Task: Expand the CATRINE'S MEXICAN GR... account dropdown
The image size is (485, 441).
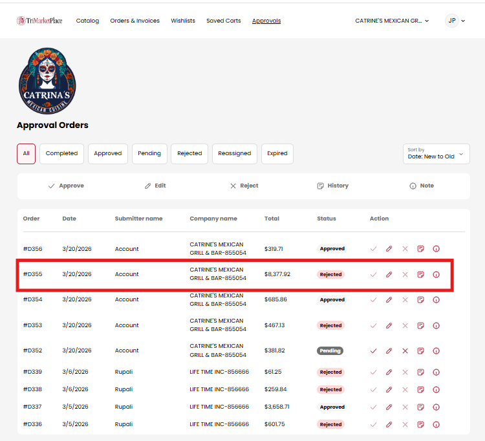Action: pyautogui.click(x=392, y=21)
